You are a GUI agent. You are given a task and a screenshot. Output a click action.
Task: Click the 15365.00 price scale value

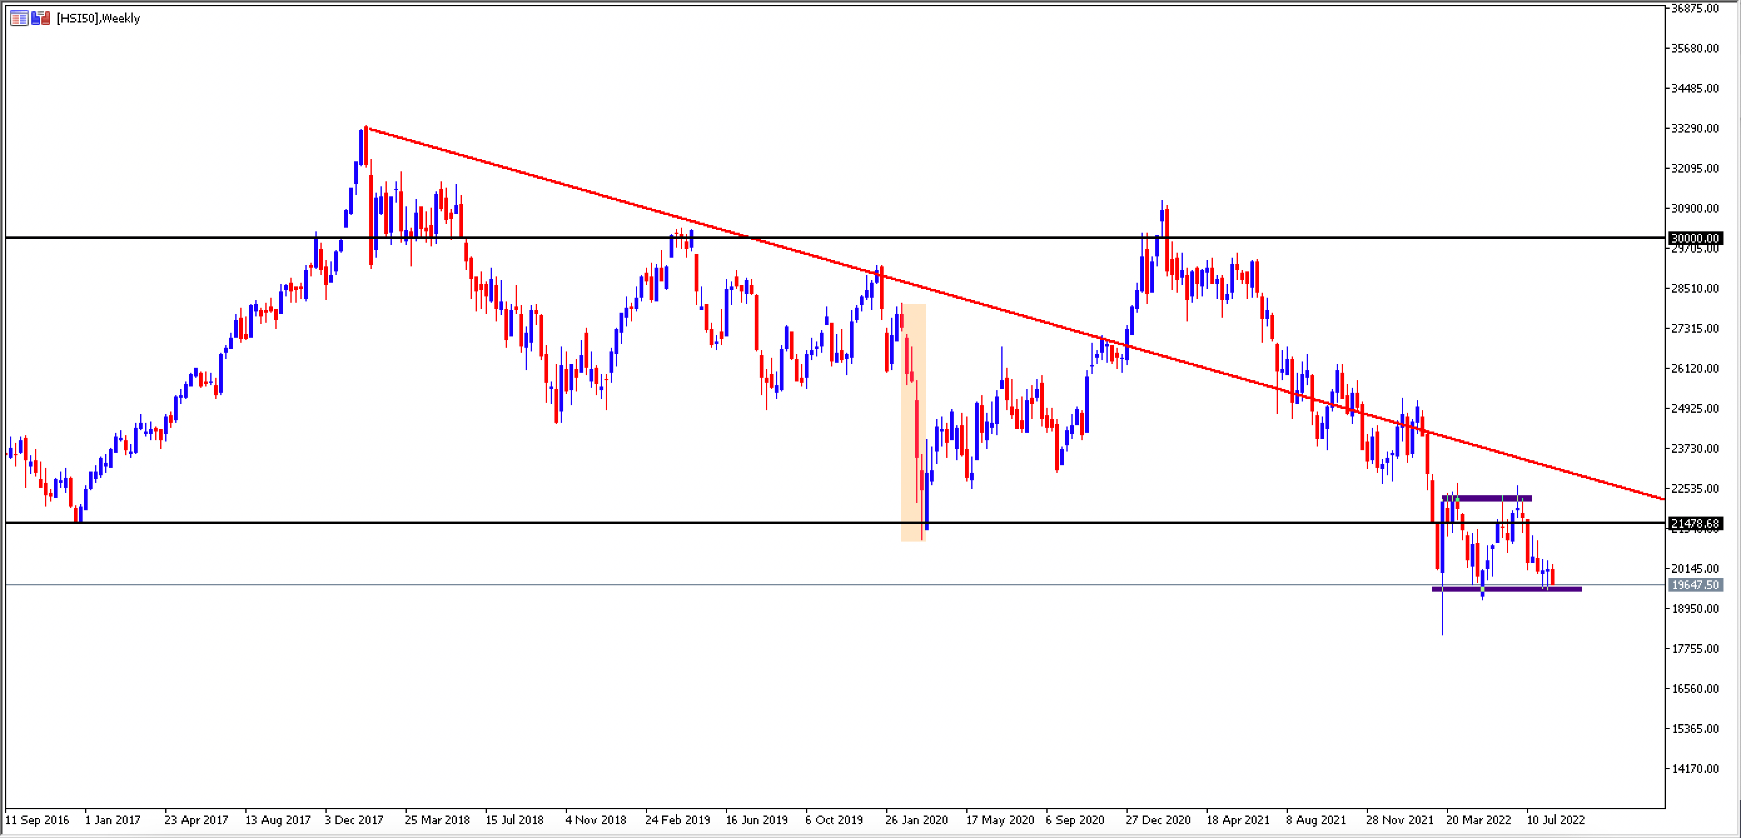click(1694, 729)
